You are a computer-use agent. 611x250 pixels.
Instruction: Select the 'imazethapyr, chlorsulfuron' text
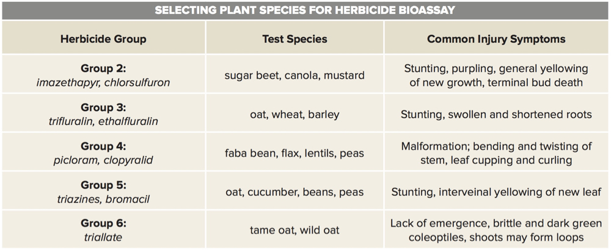click(x=103, y=82)
